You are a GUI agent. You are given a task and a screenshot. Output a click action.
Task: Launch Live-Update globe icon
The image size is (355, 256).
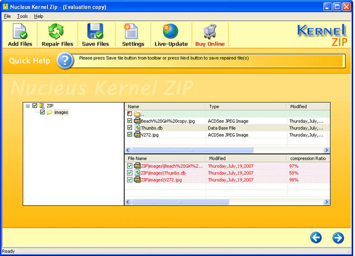(x=170, y=31)
